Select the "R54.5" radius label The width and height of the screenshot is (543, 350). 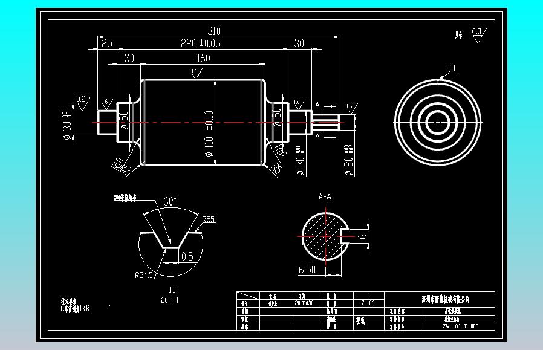pos(144,275)
